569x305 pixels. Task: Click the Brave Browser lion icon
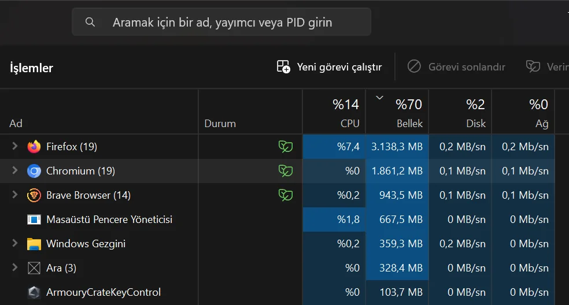click(x=34, y=195)
